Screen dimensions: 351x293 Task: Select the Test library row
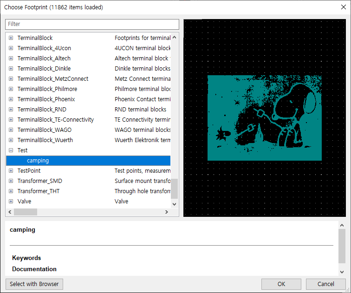tap(88, 150)
